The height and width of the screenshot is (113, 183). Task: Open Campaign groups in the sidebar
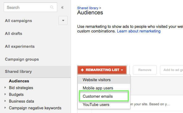point(22,59)
